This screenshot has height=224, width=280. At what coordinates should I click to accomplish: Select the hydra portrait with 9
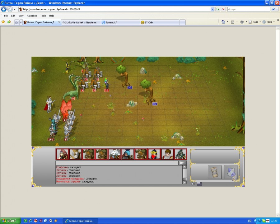pos(180,154)
